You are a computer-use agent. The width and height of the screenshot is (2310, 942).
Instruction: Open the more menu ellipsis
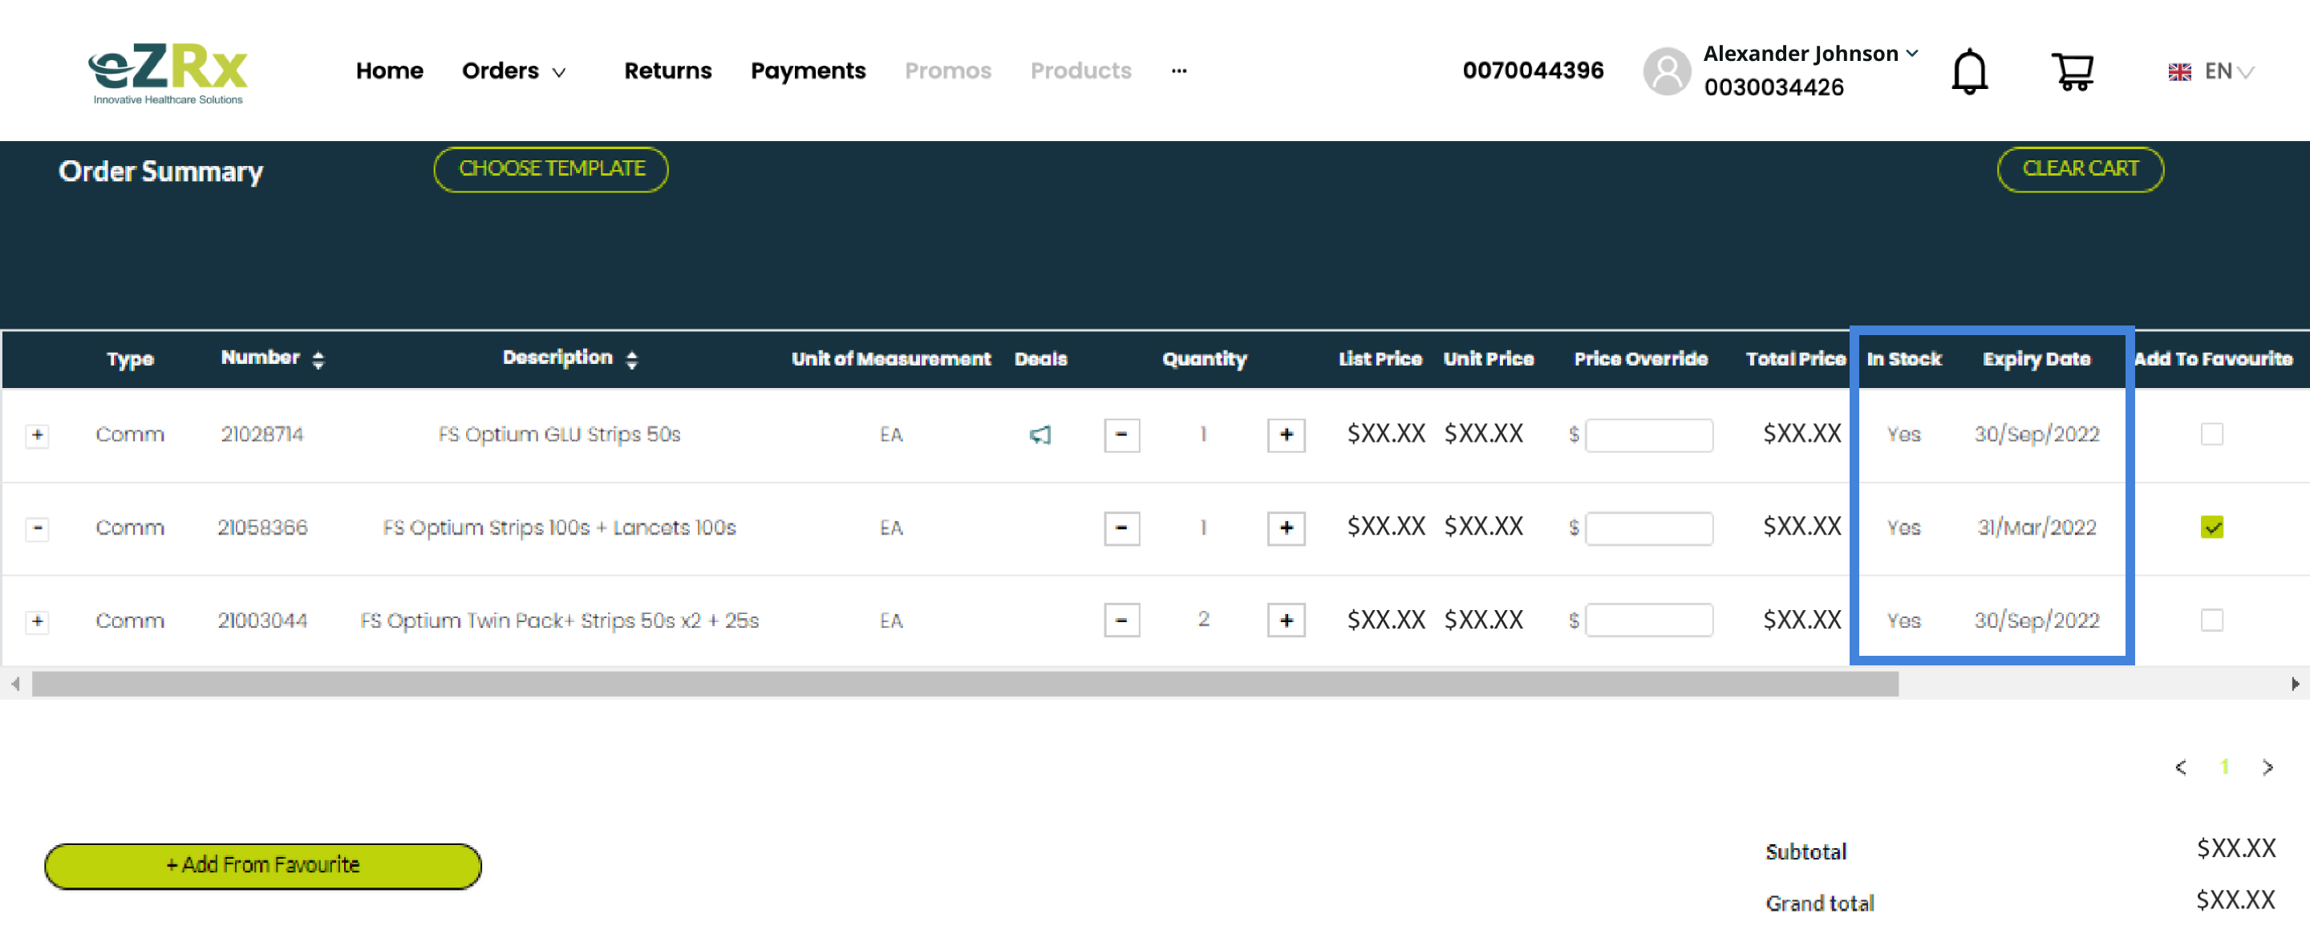tap(1178, 71)
